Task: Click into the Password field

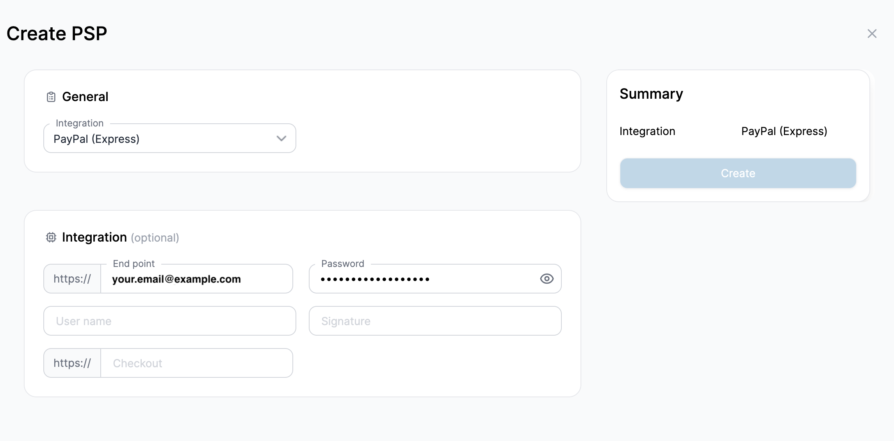Action: (x=424, y=279)
